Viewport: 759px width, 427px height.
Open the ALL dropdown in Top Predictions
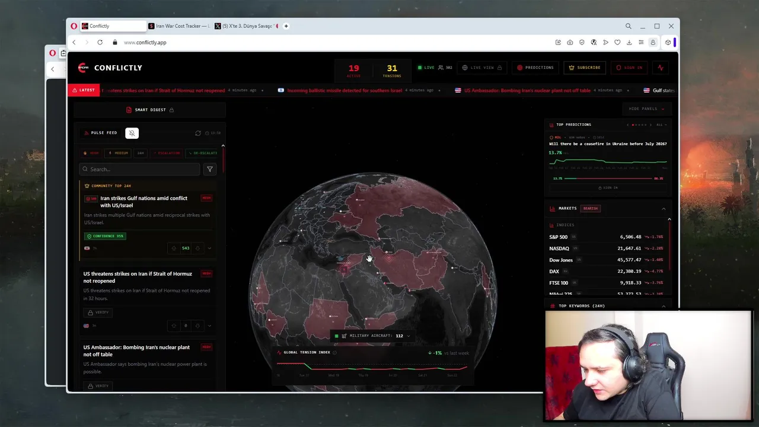tap(662, 125)
